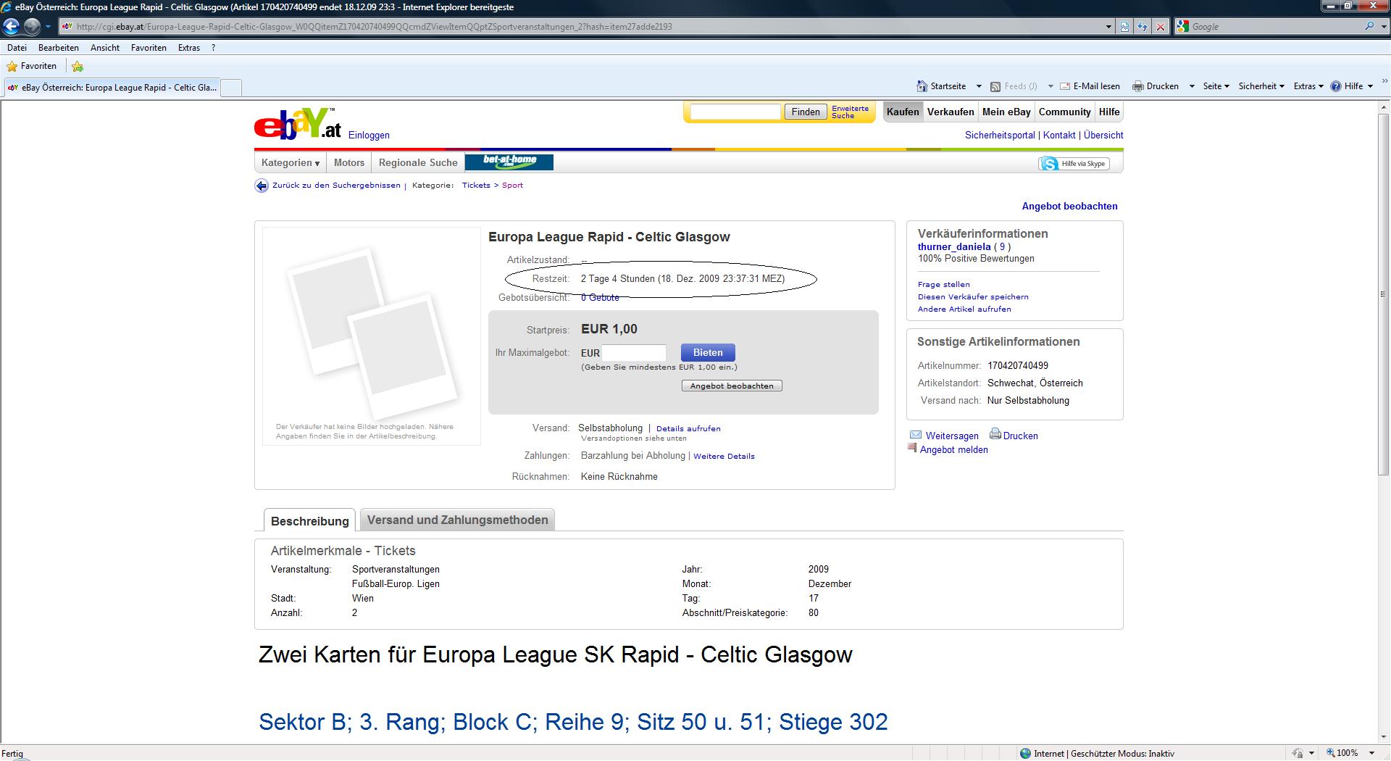Click the Feeds RSS icon

coord(995,86)
